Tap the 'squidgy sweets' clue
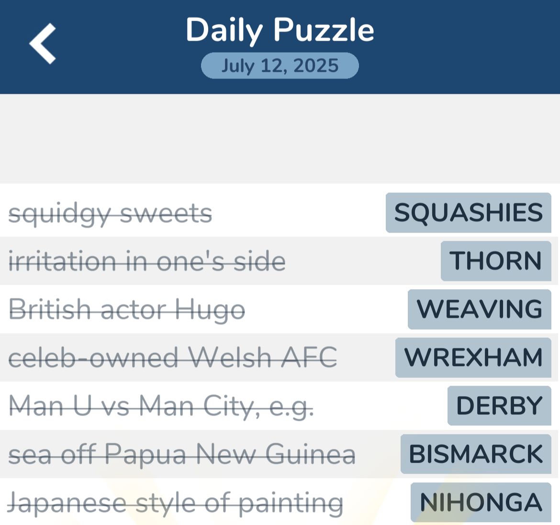Image resolution: width=560 pixels, height=525 pixels. point(110,213)
